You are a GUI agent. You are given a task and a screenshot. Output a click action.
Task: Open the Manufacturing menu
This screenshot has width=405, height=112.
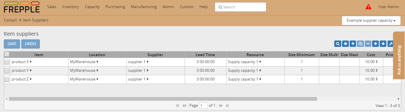144,7
